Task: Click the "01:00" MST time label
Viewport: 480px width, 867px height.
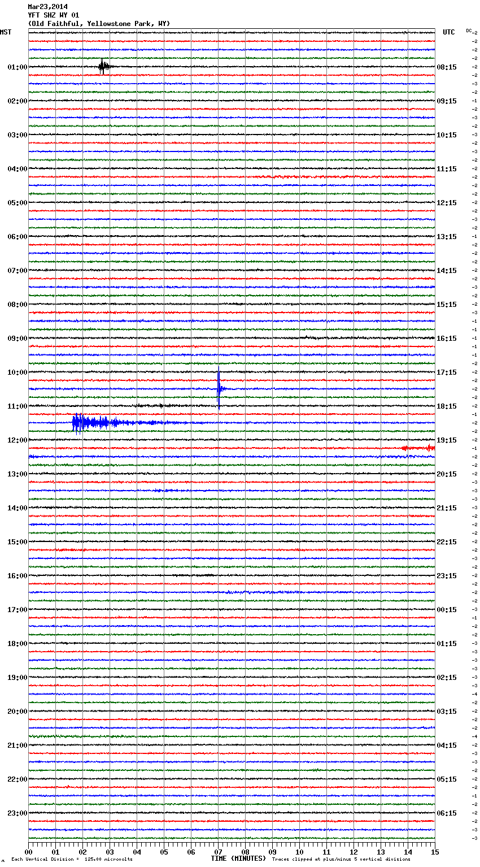Action: [x=18, y=67]
